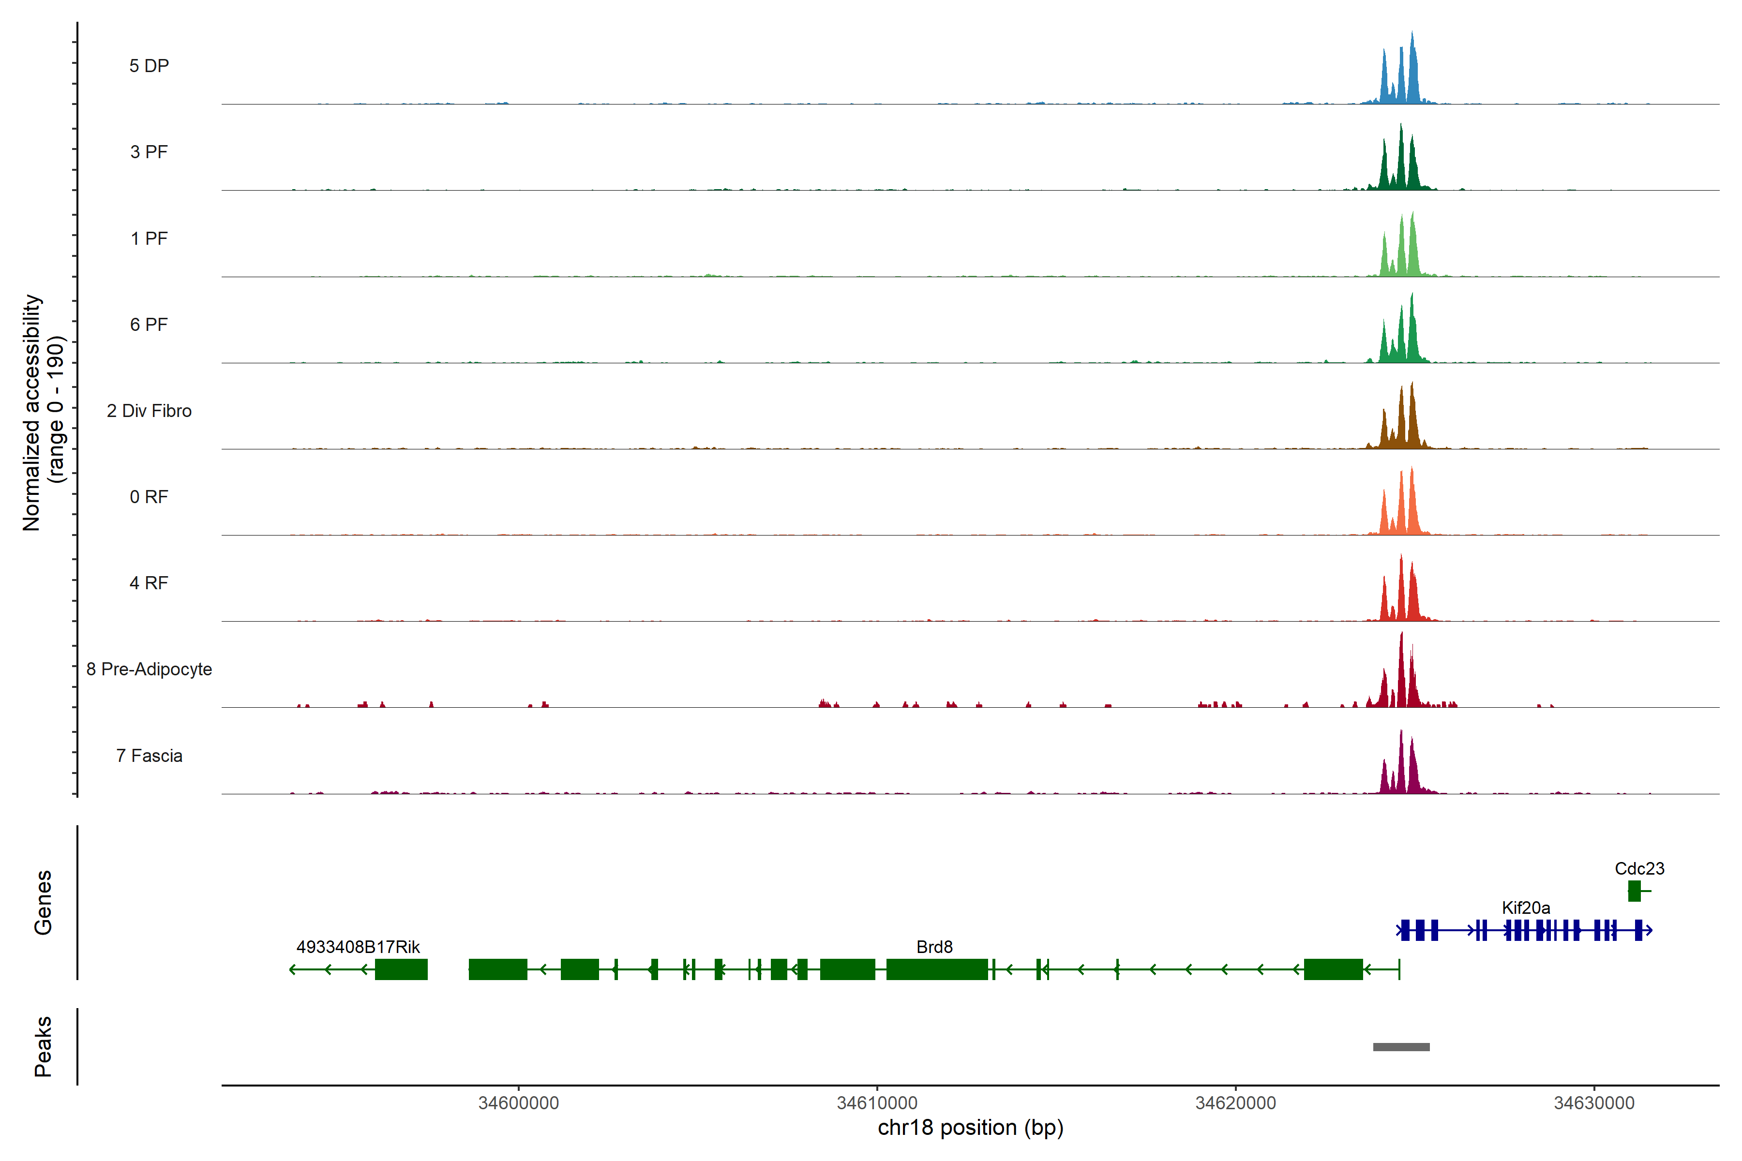Click the 8 Pre-Adipocyte track label

pyautogui.click(x=149, y=670)
